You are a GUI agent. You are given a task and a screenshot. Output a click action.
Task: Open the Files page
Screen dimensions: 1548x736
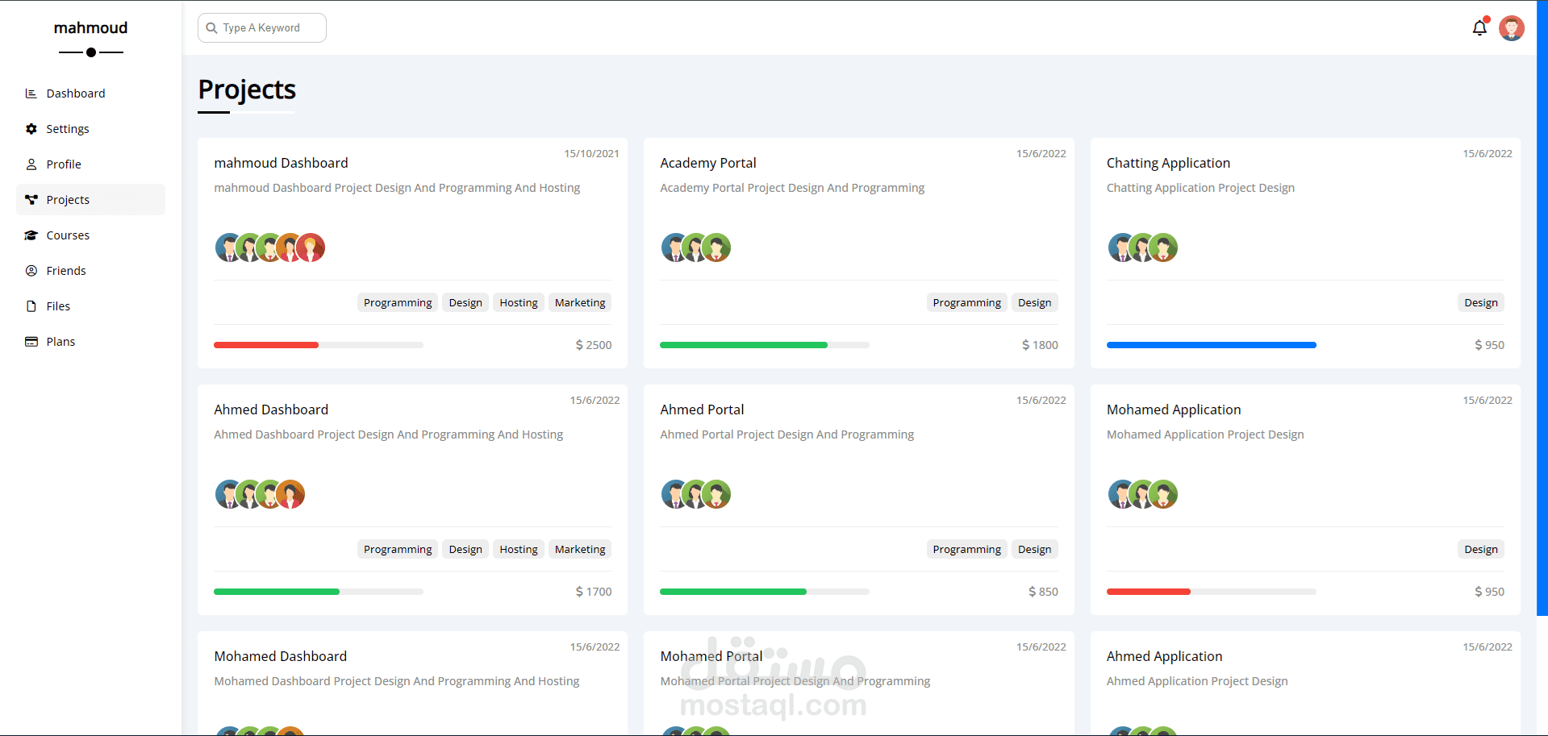click(90, 306)
